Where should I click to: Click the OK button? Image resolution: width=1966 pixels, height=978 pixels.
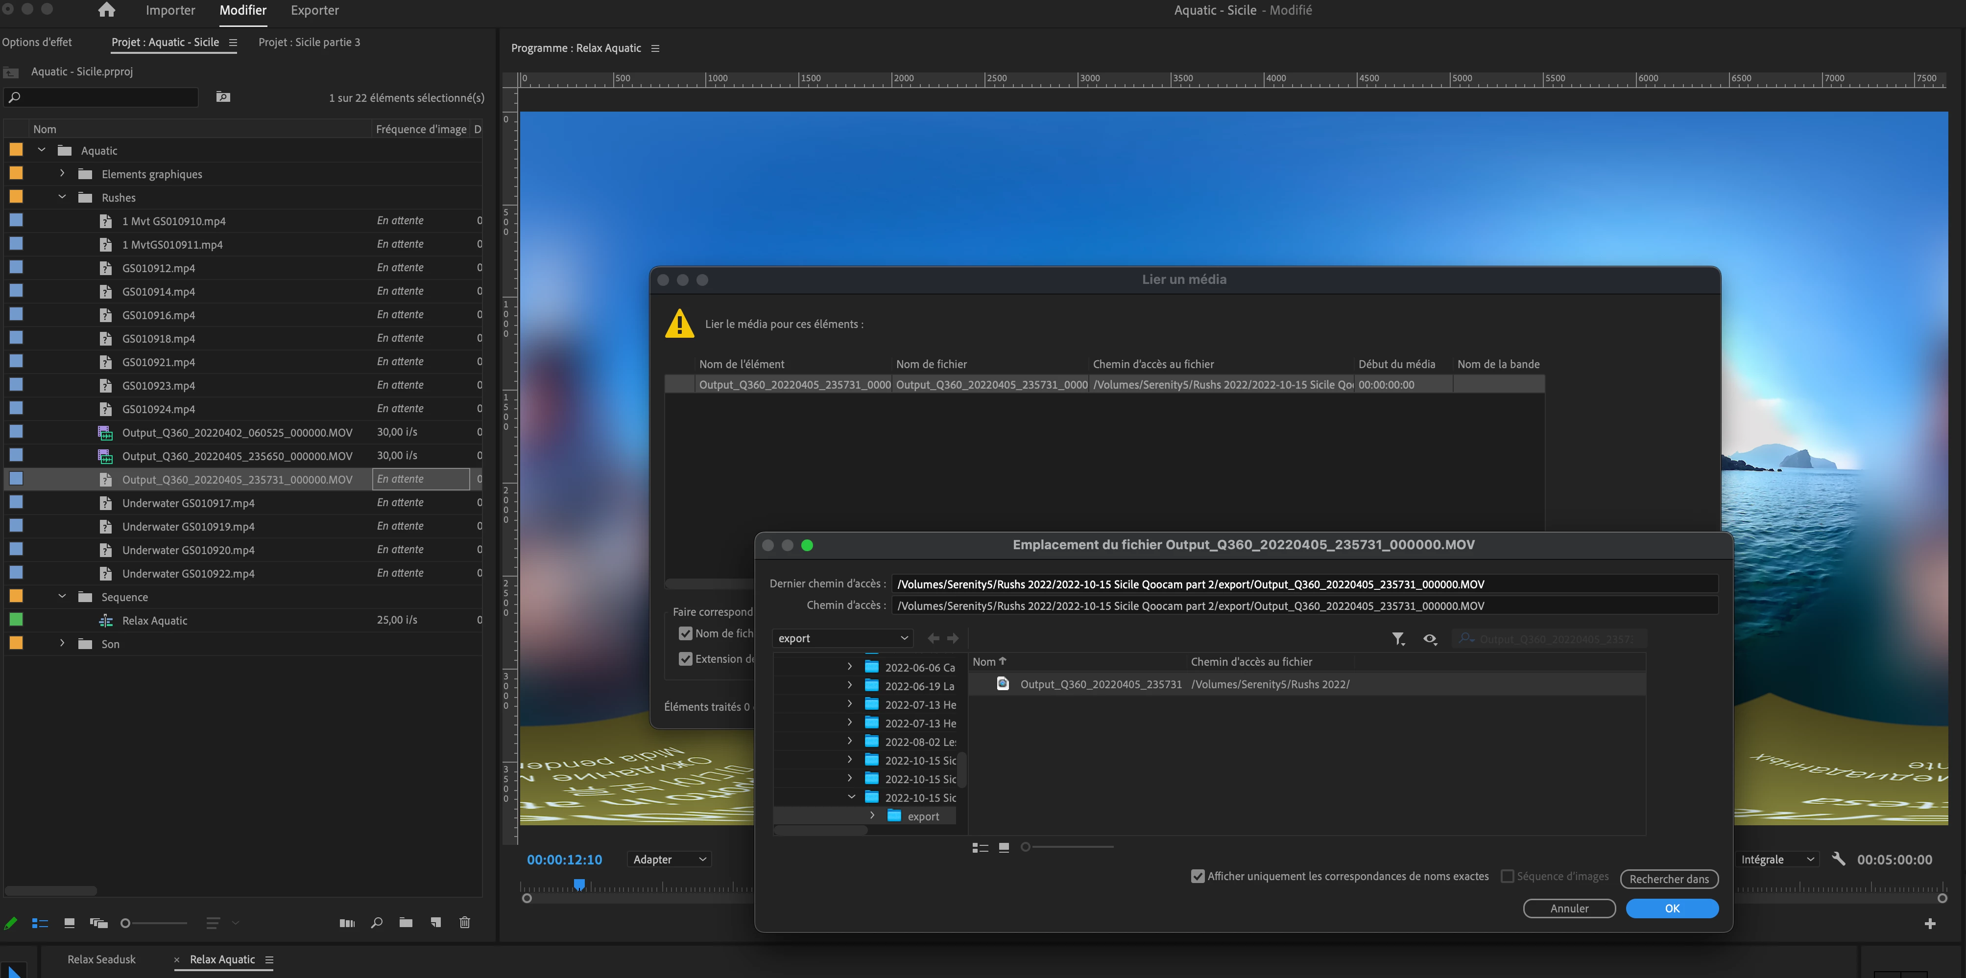(x=1672, y=908)
